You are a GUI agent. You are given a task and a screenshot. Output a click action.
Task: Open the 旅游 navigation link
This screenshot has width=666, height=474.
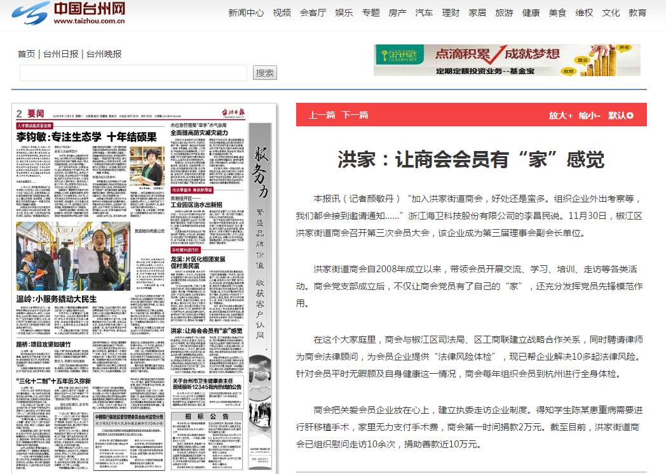504,13
